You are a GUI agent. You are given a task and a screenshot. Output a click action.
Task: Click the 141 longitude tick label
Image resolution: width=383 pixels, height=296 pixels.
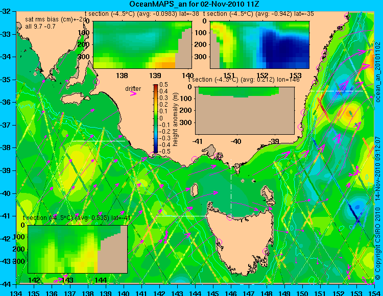click(141, 293)
